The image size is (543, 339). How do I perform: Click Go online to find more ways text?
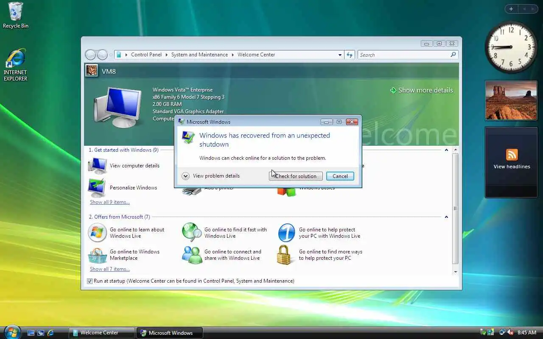coord(330,255)
